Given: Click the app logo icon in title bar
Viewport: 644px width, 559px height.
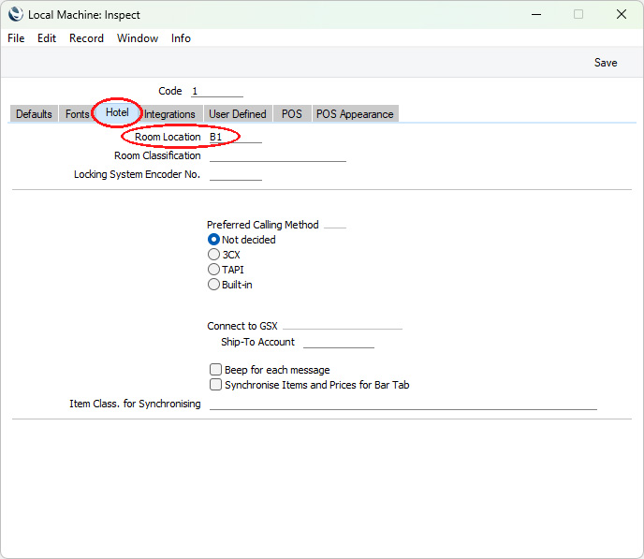Looking at the screenshot, I should pos(16,14).
